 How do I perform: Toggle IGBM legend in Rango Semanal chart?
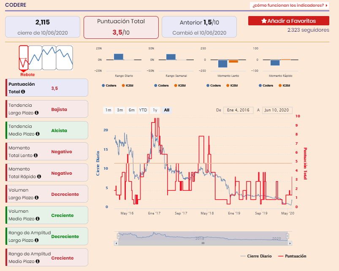point(180,86)
